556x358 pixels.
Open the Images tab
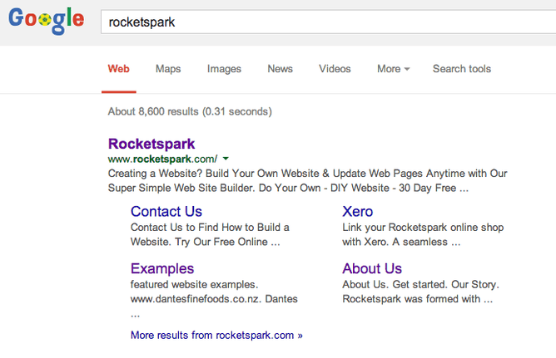click(224, 69)
